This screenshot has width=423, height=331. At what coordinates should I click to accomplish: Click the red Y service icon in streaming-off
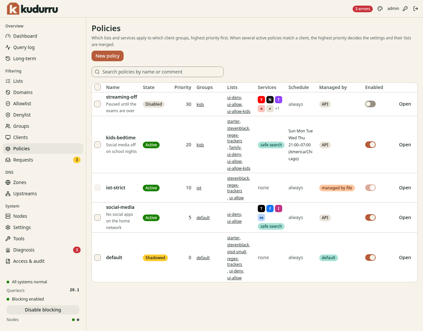tap(261, 99)
